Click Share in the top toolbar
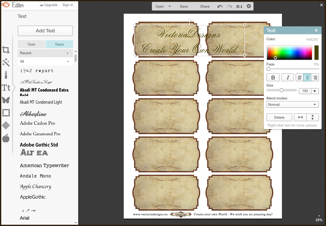The width and height of the screenshot is (326, 226). pos(205,6)
